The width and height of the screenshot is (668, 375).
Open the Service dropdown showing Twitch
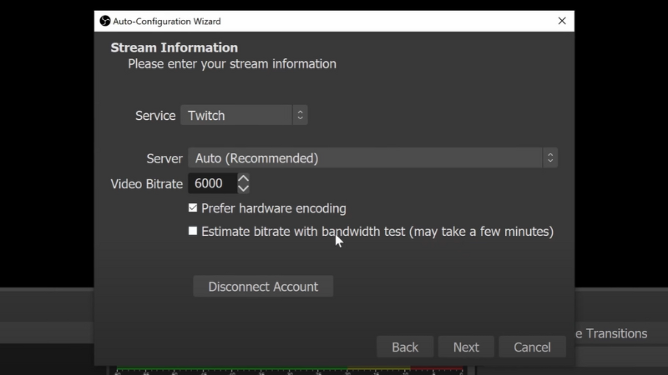244,115
